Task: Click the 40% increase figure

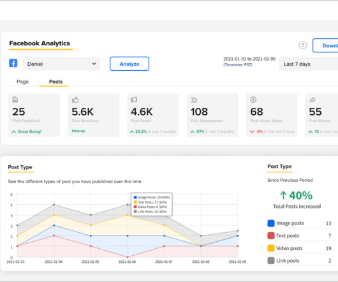Action: [x=301, y=195]
